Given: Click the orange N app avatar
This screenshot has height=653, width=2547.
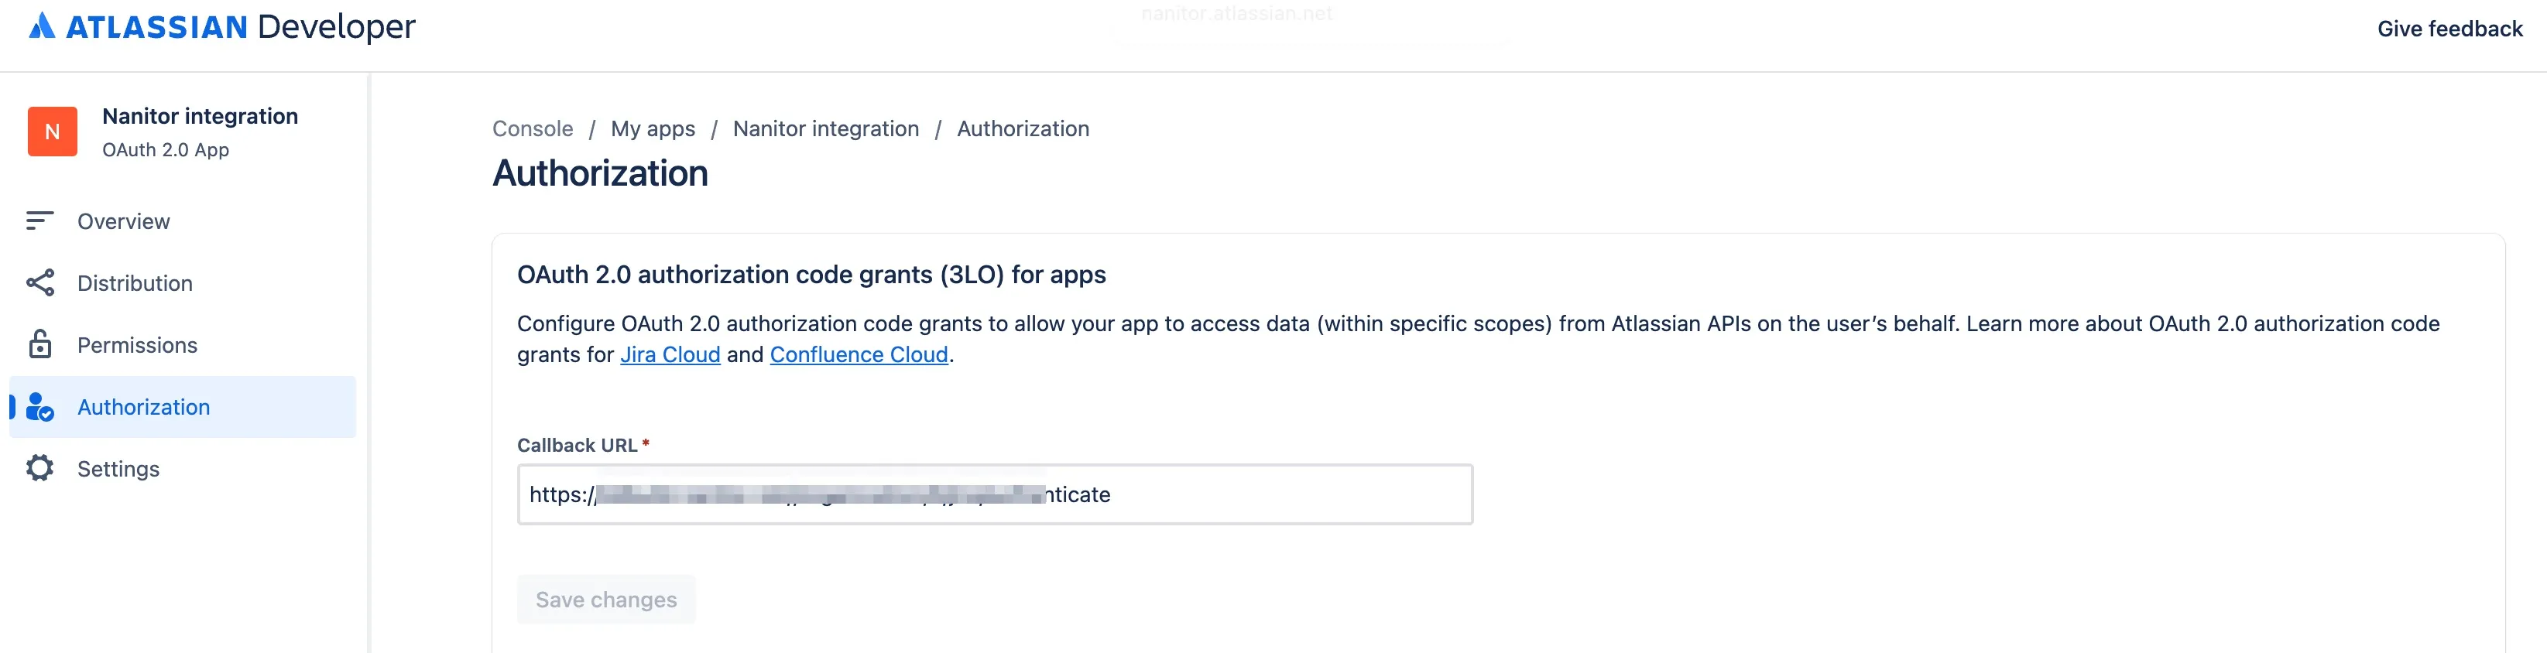Looking at the screenshot, I should click(53, 132).
